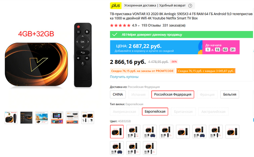254x157 pixels.
Task: View last gallery thumbnail of package contents
Action: tap(88, 118)
